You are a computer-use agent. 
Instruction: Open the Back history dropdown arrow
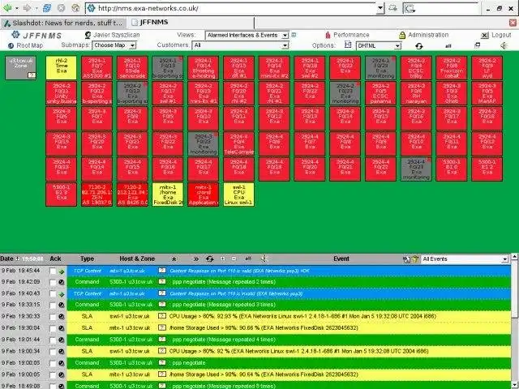[x=16, y=8]
